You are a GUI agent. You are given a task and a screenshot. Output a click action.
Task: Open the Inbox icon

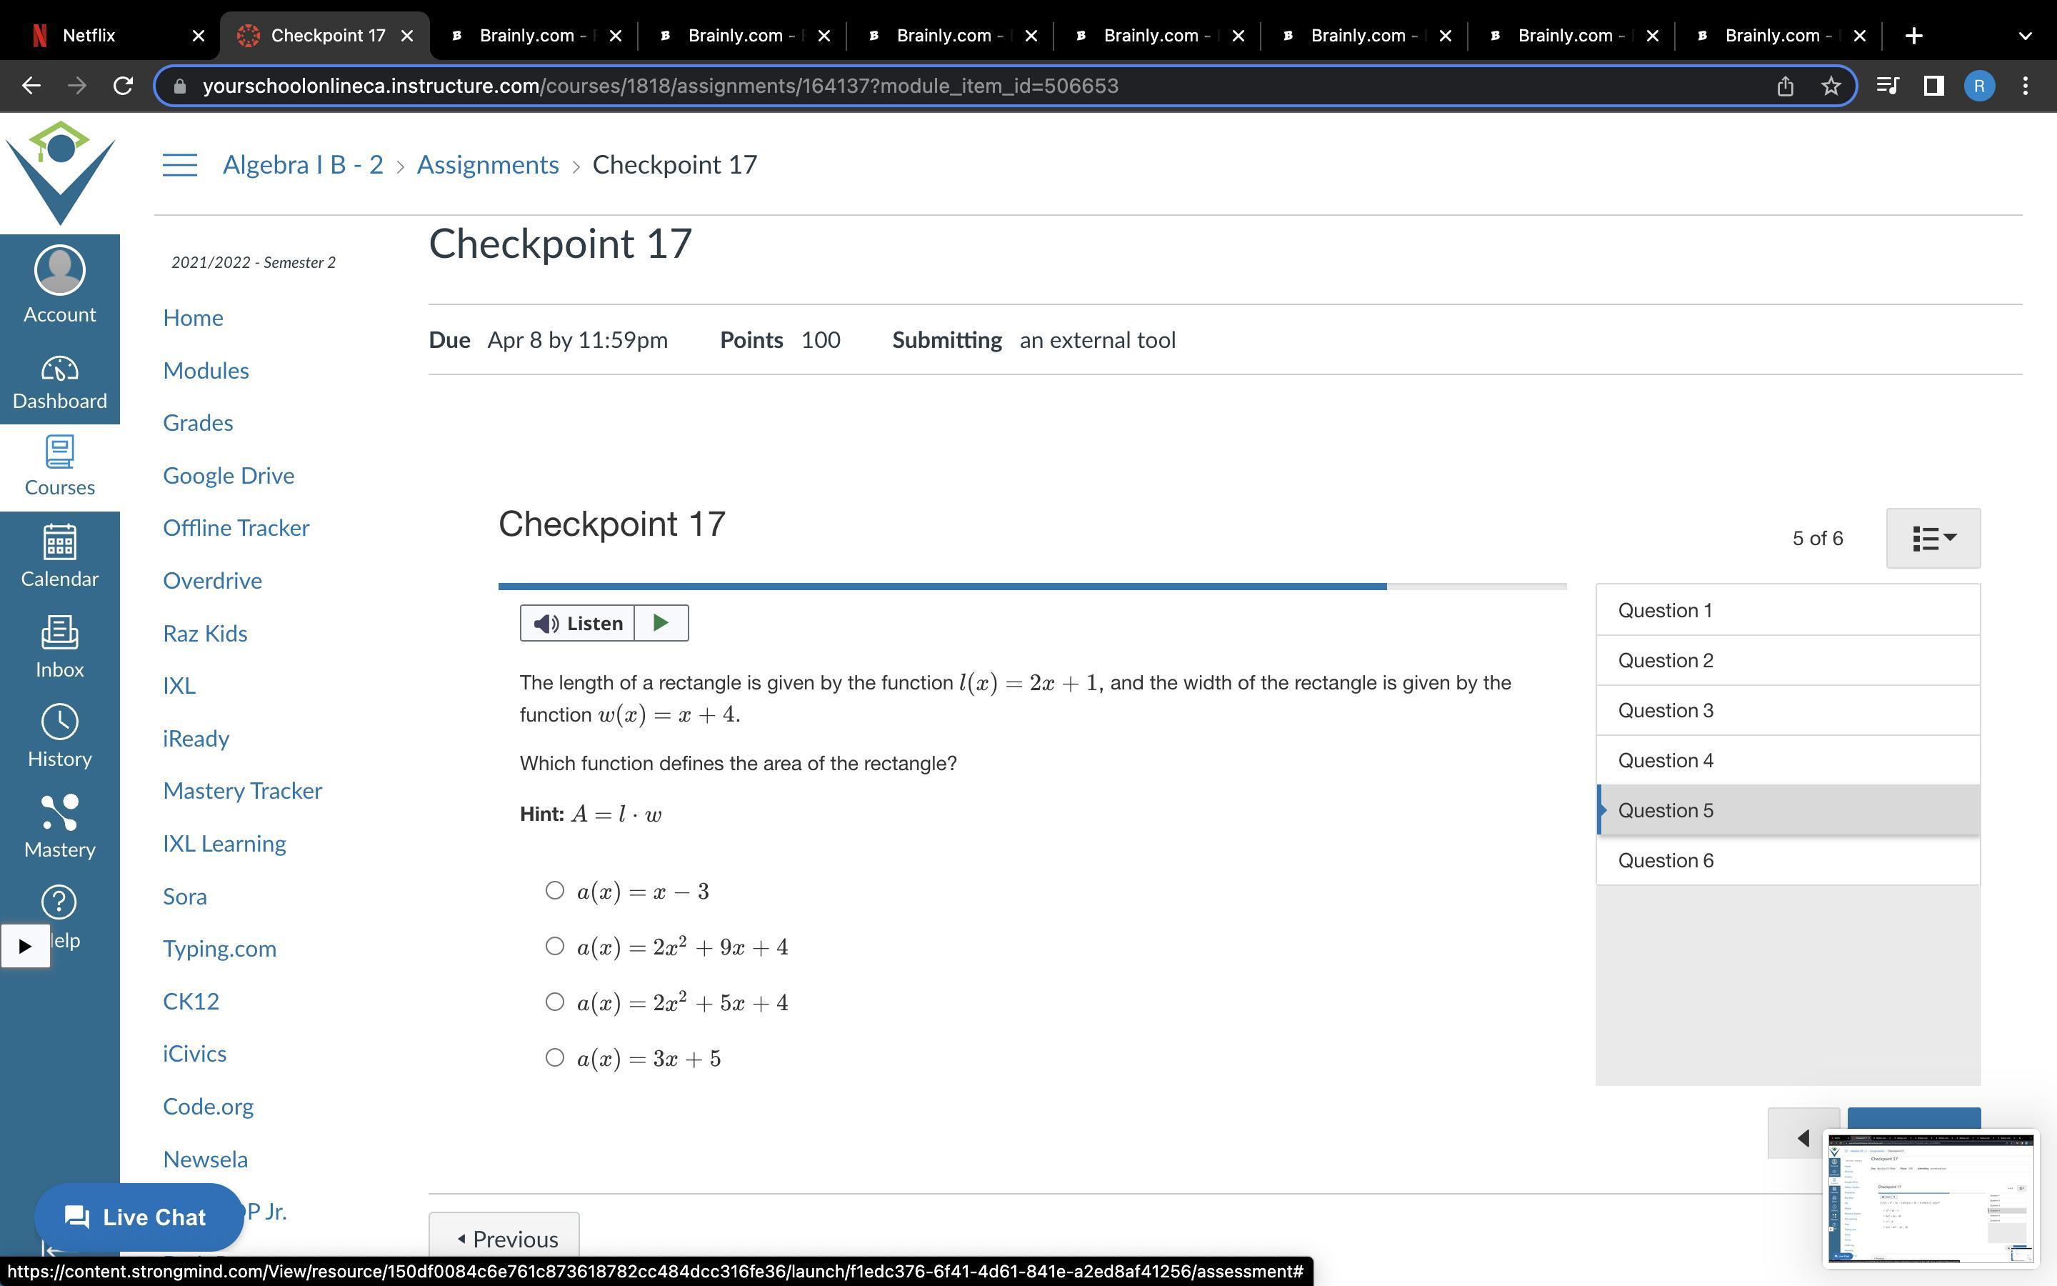coord(59,647)
